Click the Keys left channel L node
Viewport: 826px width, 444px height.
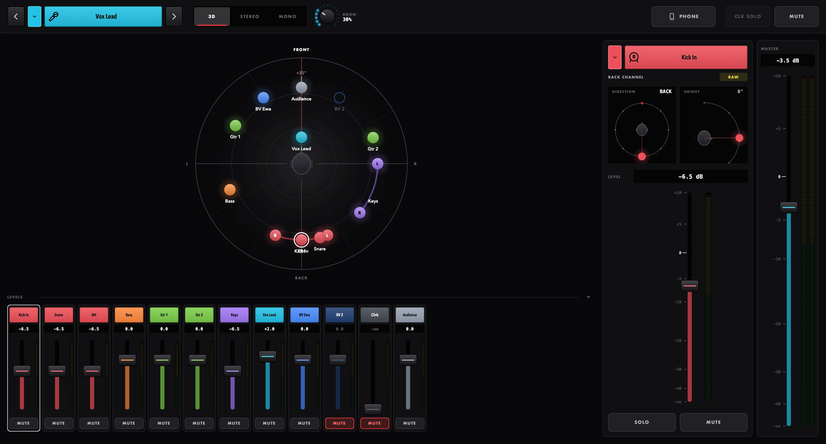click(377, 163)
